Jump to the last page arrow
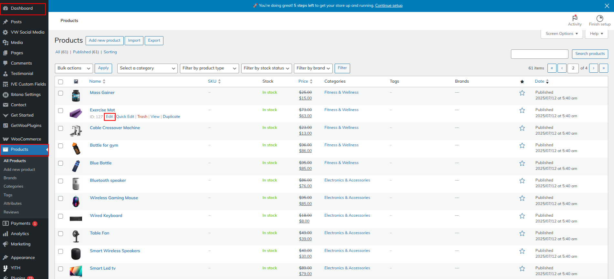614x279 pixels. (x=603, y=68)
